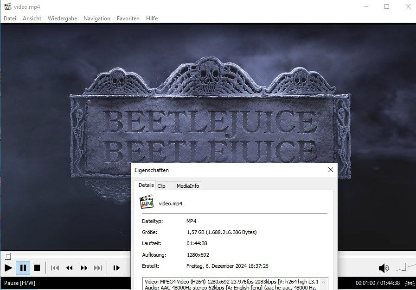Click the player application icon in the title bar
The width and height of the screenshot is (416, 290).
(8, 6)
